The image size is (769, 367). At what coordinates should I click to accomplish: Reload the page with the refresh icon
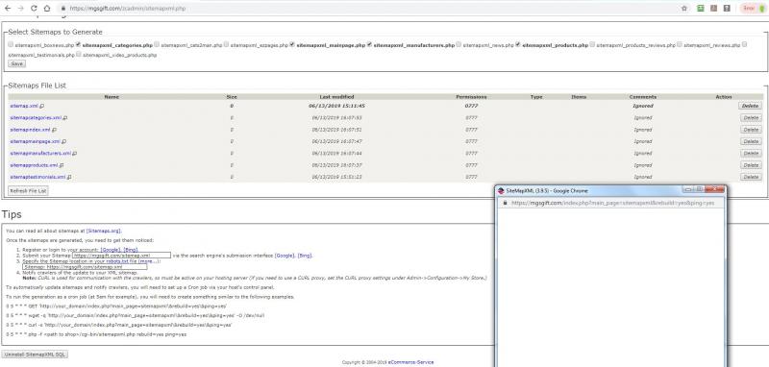pyautogui.click(x=34, y=9)
